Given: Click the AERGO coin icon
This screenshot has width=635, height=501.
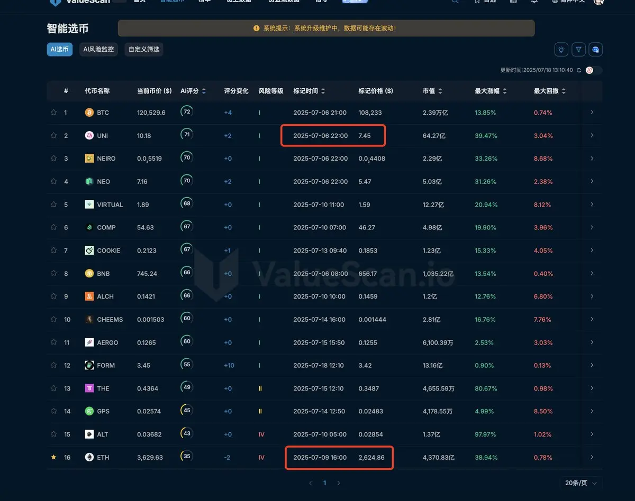Looking at the screenshot, I should (89, 342).
